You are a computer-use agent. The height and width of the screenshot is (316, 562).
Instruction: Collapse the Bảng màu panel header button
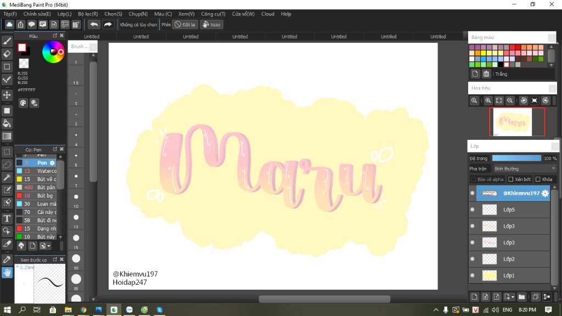(552, 37)
